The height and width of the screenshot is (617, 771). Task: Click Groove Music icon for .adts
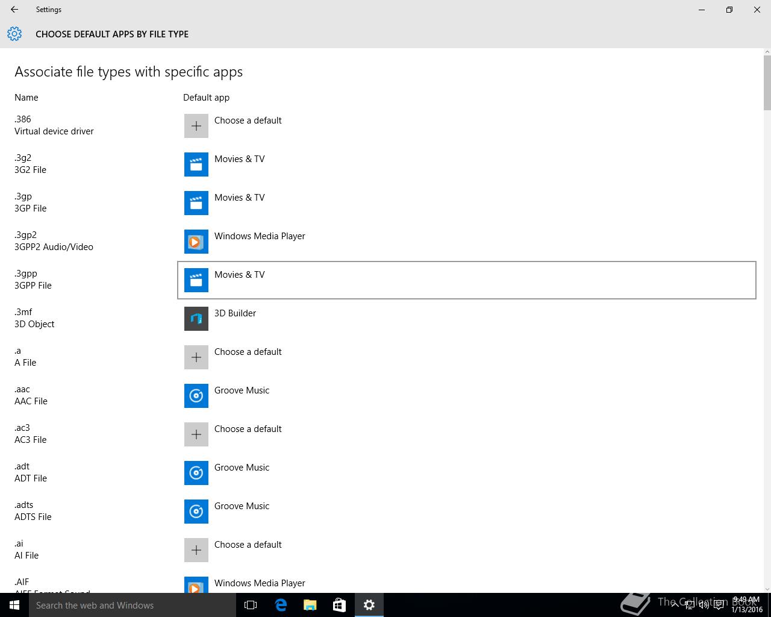pyautogui.click(x=196, y=512)
